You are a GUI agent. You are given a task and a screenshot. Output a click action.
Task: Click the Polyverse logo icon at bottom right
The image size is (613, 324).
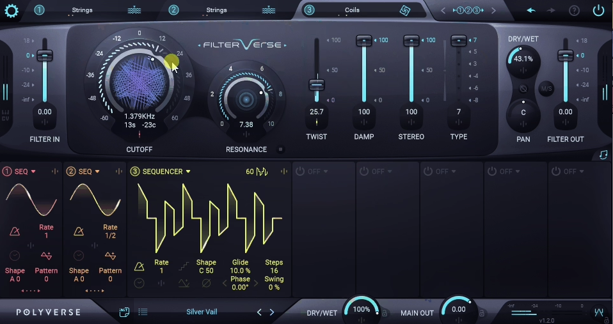(599, 312)
